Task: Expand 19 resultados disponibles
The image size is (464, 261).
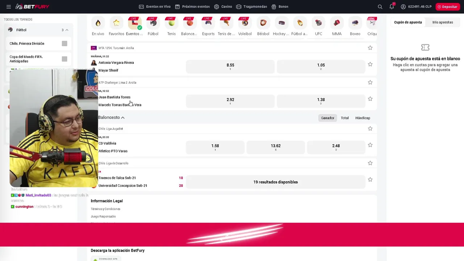Action: pos(275,182)
